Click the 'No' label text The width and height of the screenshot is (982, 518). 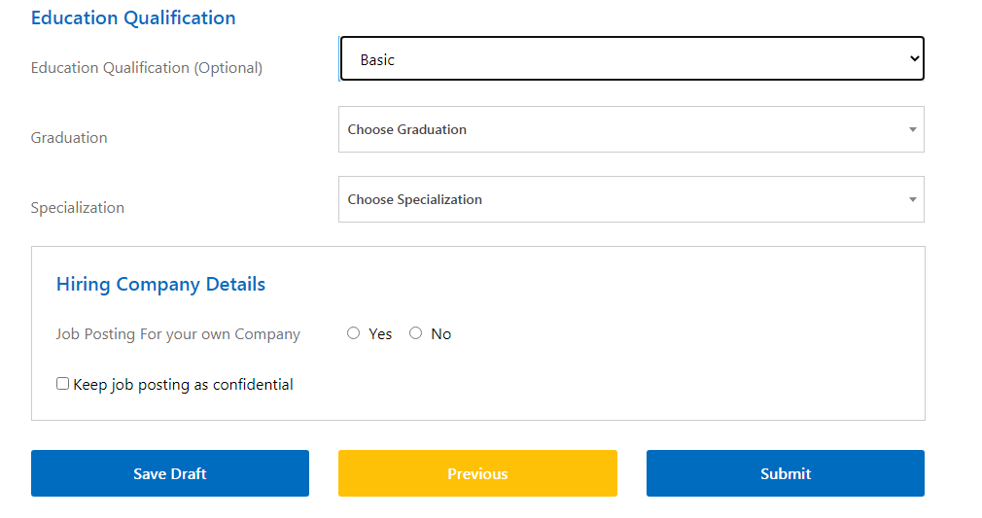[440, 334]
